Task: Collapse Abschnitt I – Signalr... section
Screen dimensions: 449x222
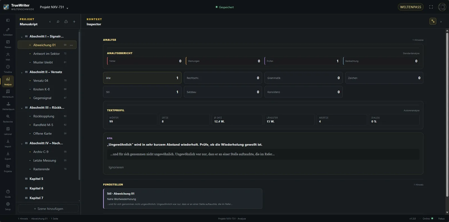Action: [22, 37]
